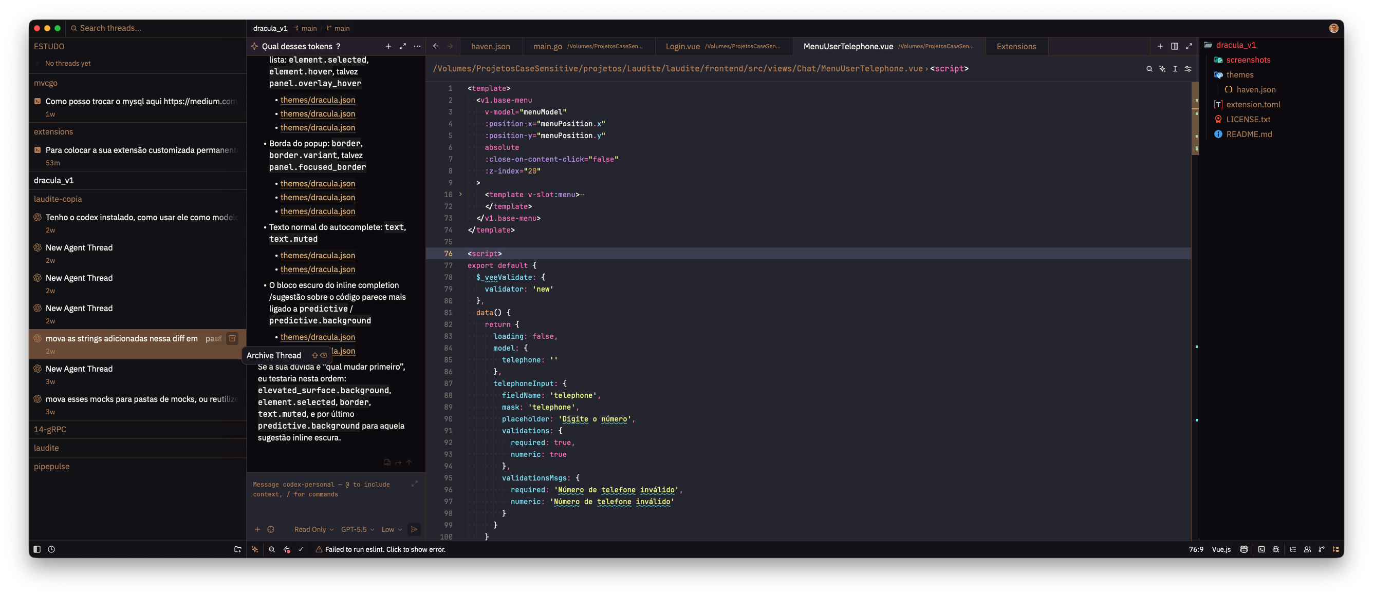1373x596 pixels.
Task: Open first themes/dracula.json link in chat
Action: point(318,100)
